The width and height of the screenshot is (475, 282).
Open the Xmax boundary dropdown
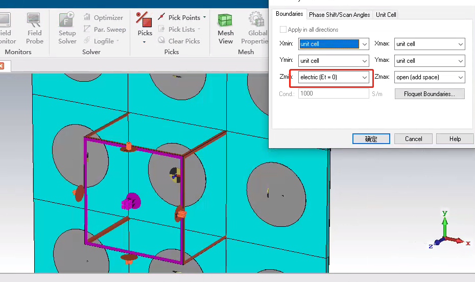(430, 44)
